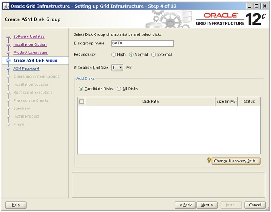Click the Install Product step
The image size is (271, 212).
(x=26, y=116)
